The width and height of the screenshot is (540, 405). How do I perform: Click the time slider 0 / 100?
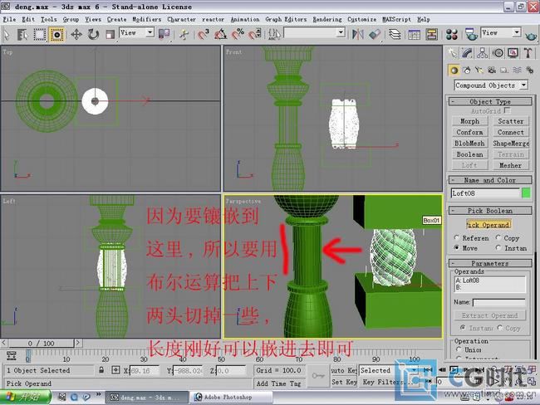[41, 343]
